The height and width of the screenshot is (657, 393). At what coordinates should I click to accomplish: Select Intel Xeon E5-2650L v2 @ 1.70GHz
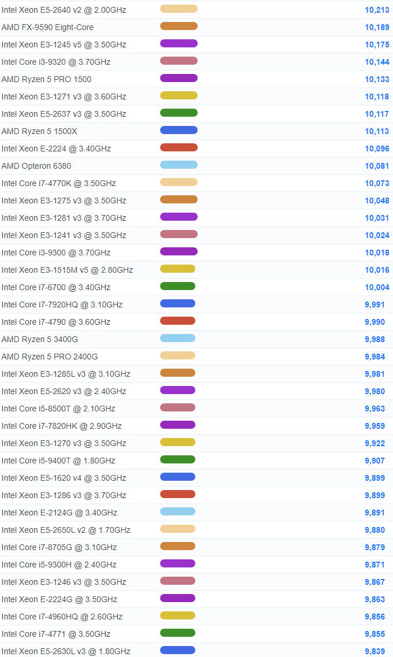[66, 530]
